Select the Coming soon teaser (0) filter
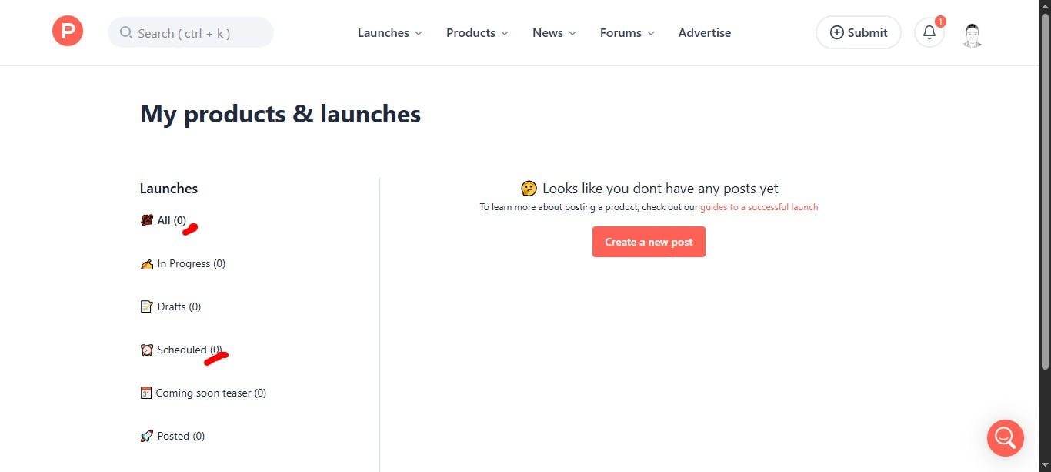This screenshot has height=472, width=1051. pos(203,393)
